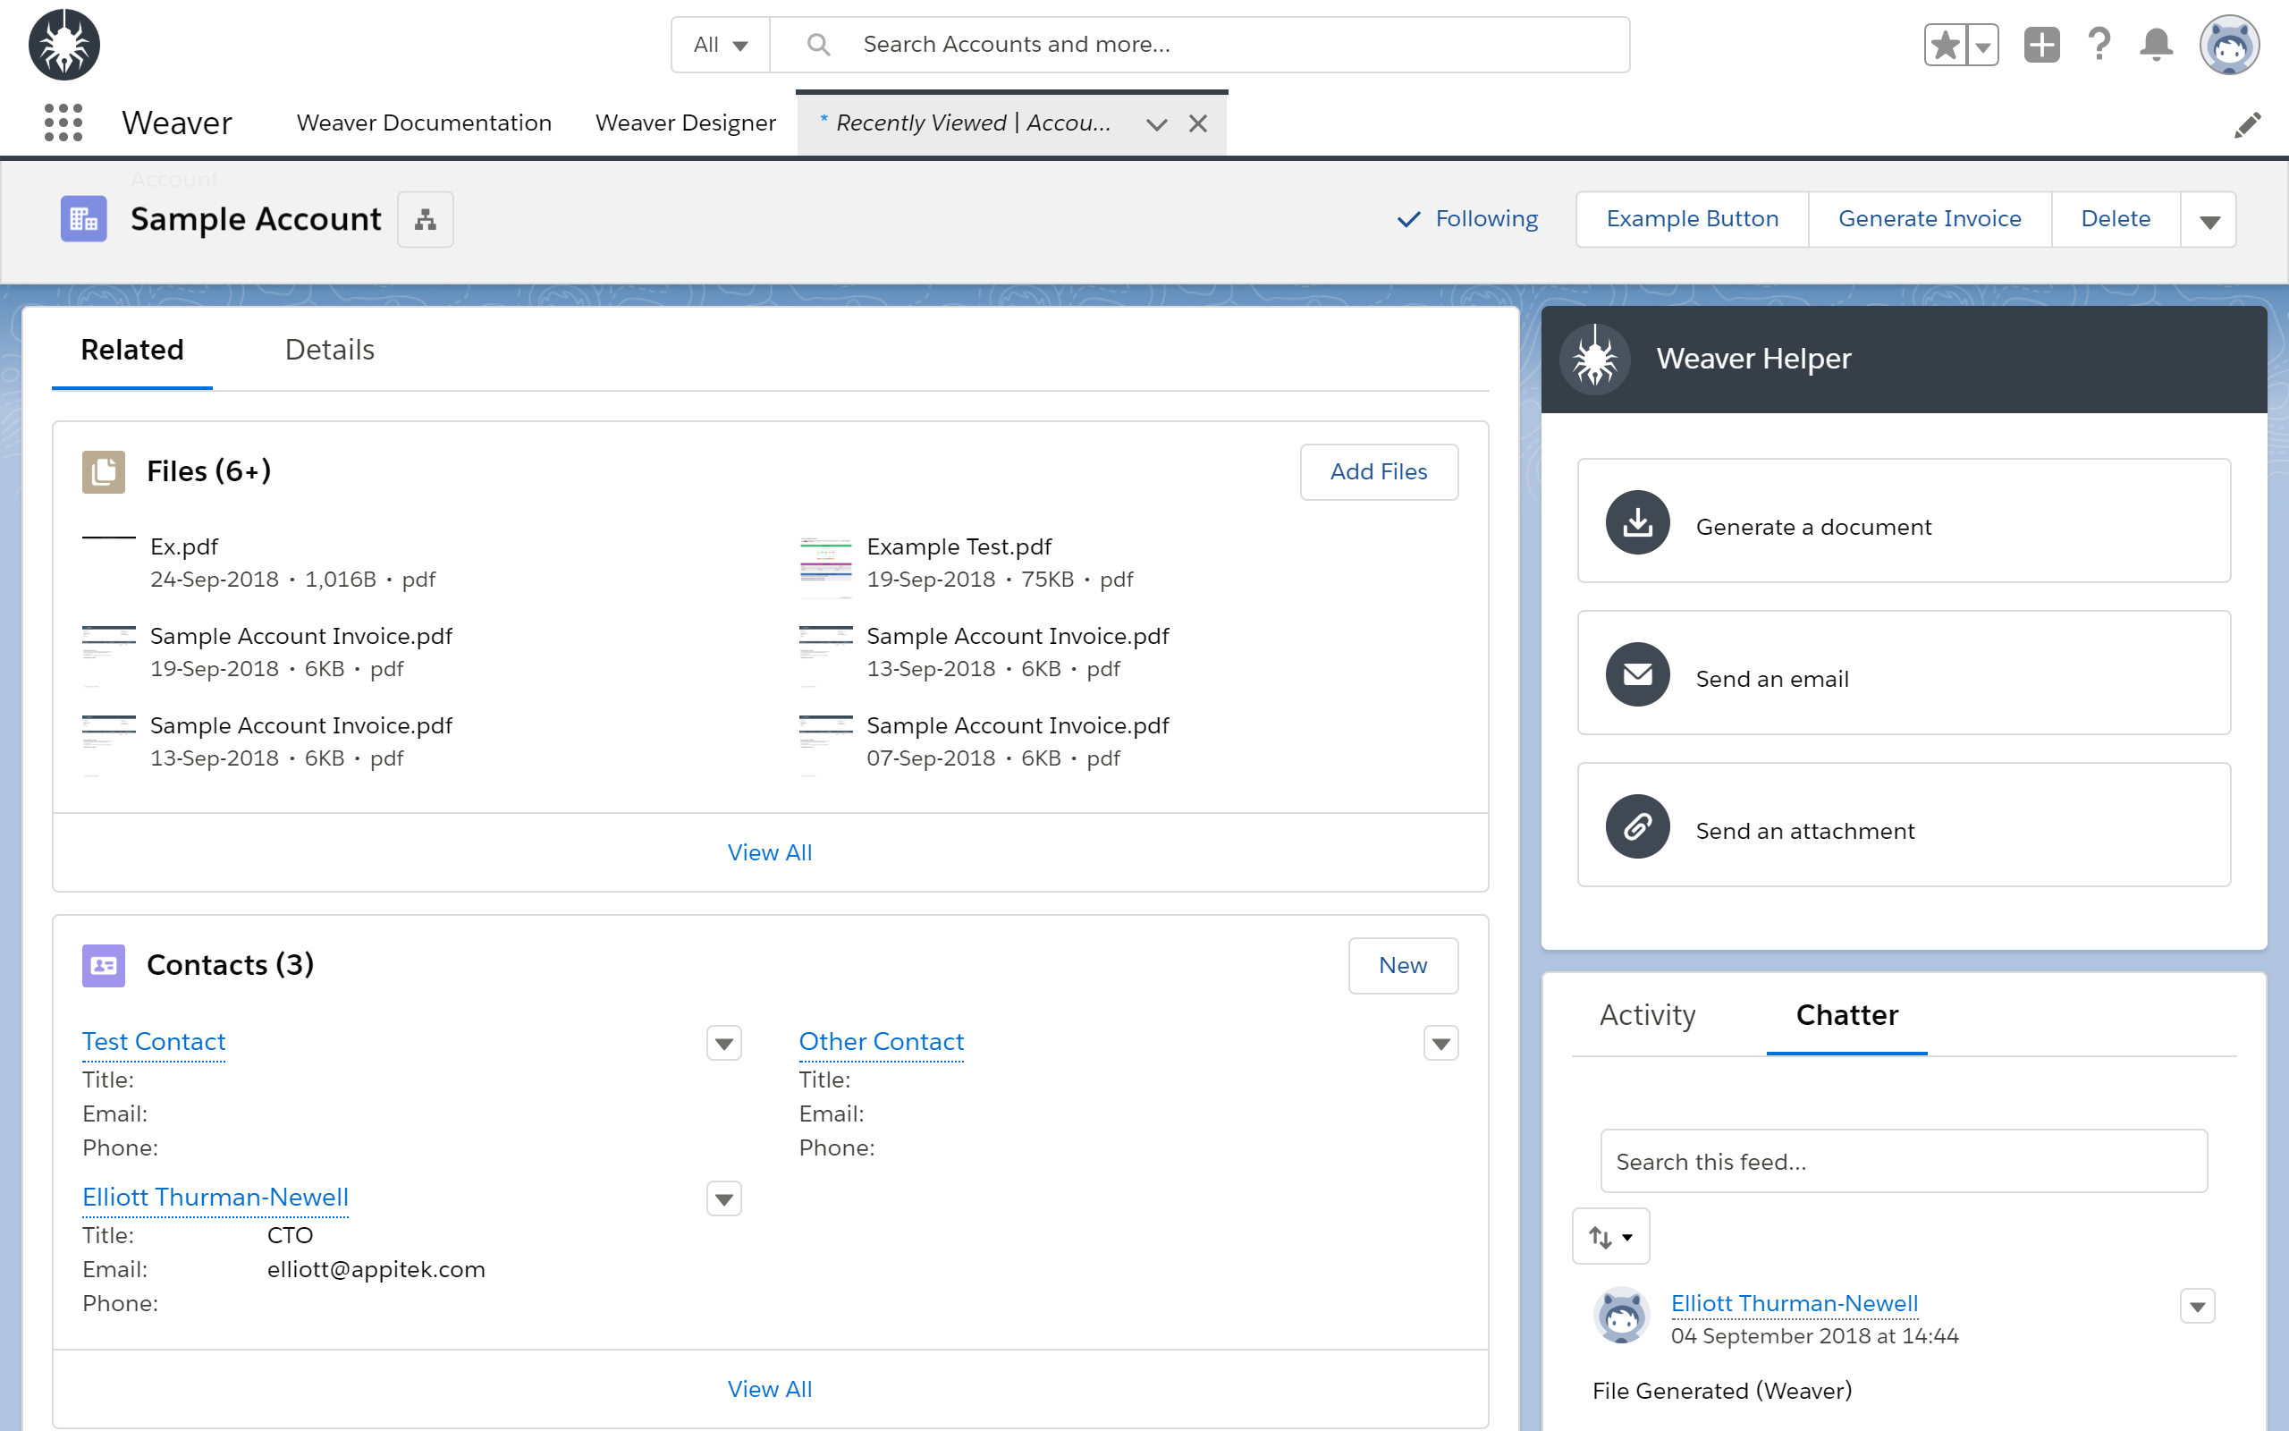
Task: Close the Recently Viewed Accounts tab
Action: click(1197, 124)
